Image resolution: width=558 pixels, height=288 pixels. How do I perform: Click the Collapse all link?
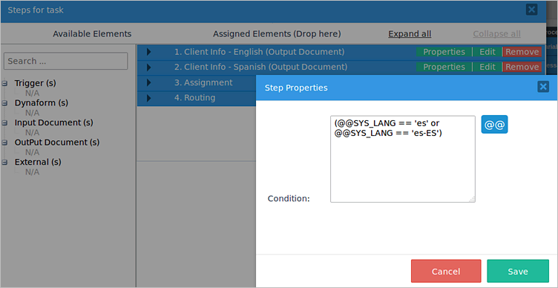pos(497,34)
